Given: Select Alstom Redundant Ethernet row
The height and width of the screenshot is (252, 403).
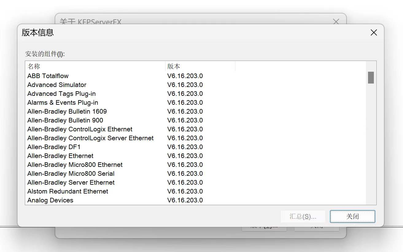Looking at the screenshot, I should pos(68,191).
